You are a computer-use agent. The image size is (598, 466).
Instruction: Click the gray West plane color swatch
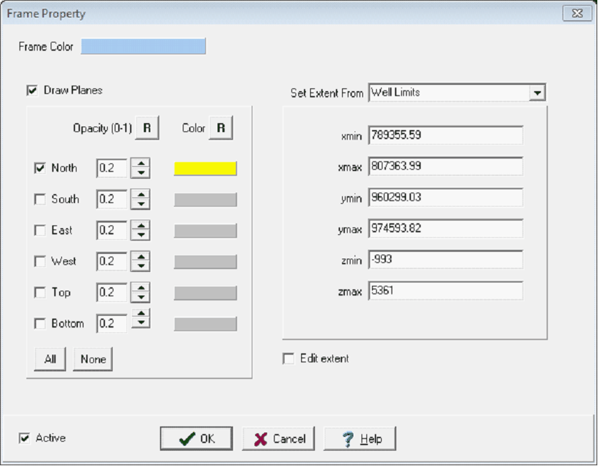point(205,262)
